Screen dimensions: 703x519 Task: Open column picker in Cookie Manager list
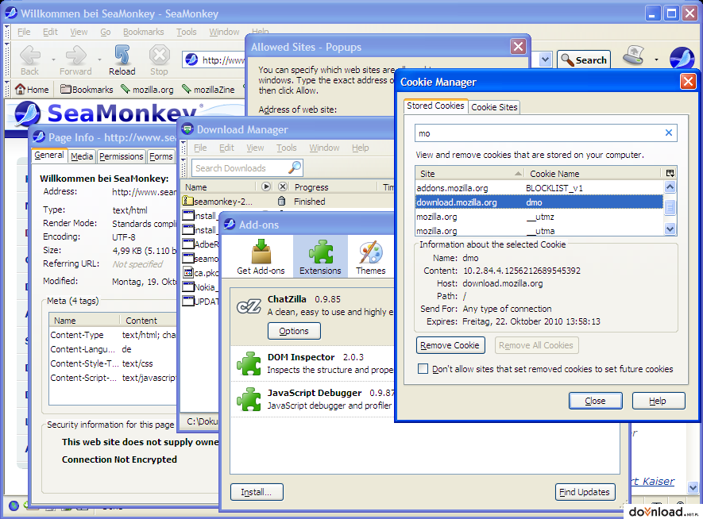click(670, 173)
